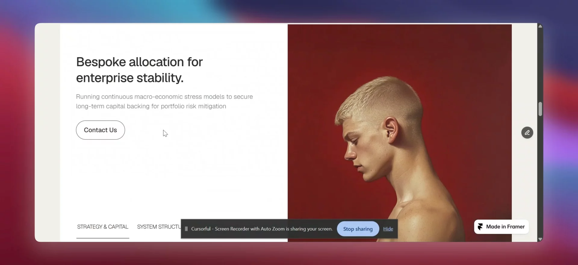Click the Framer logo in the badge

tap(480, 227)
